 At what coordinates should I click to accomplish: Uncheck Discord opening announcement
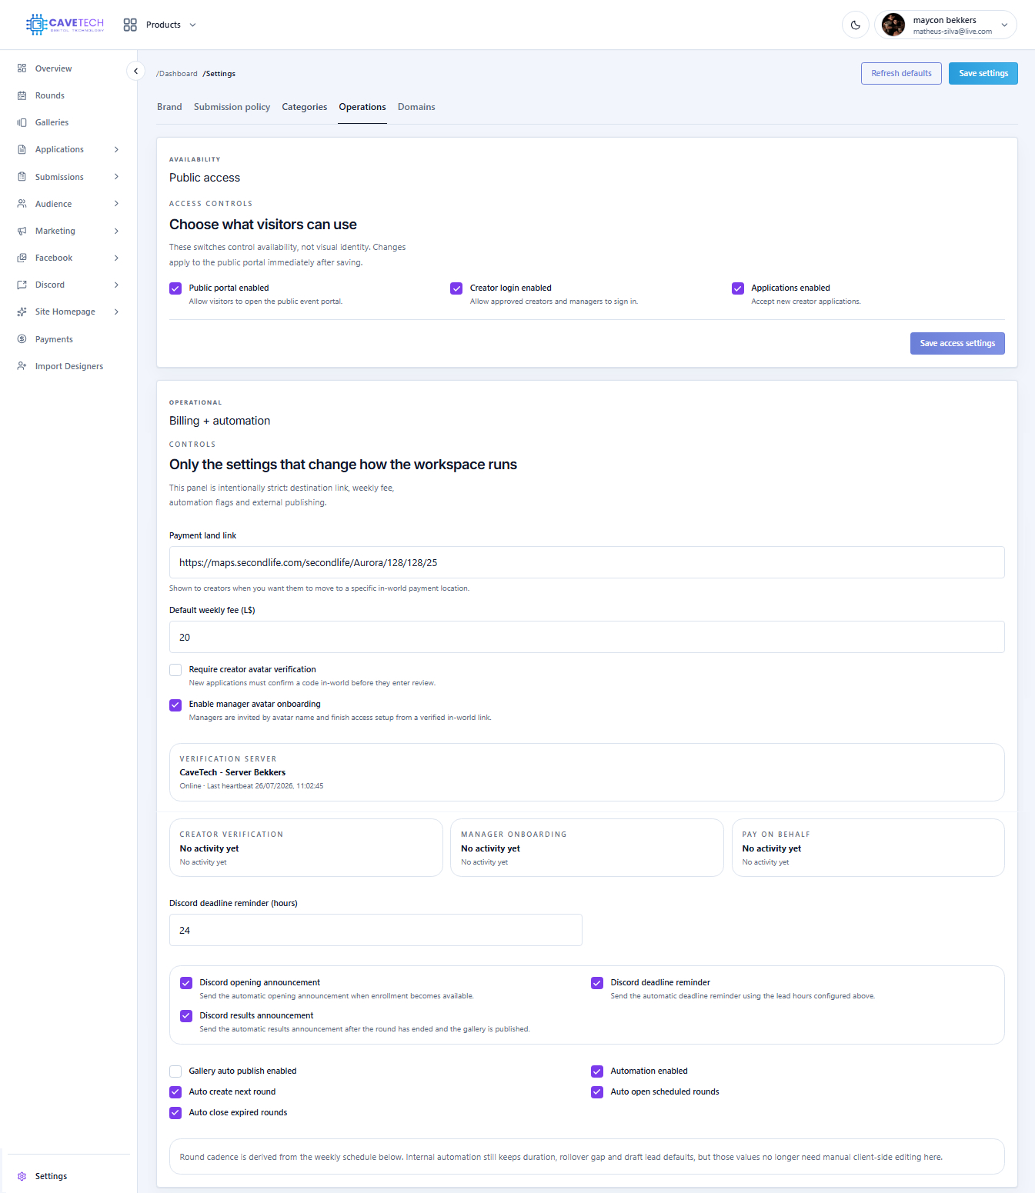(x=186, y=983)
